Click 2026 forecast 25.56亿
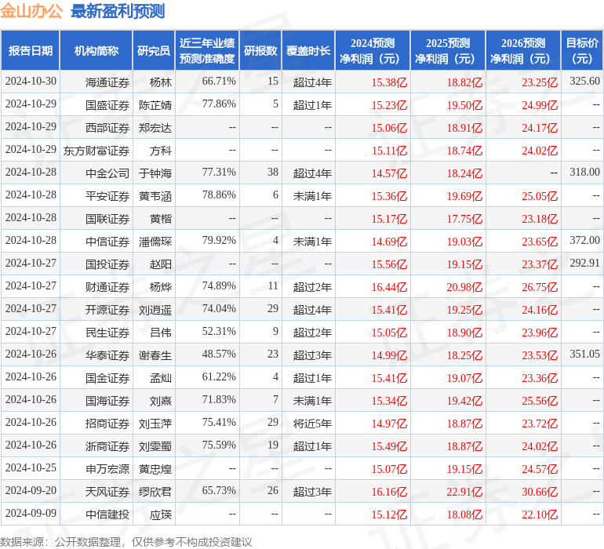This screenshot has height=549, width=604. pyautogui.click(x=540, y=401)
